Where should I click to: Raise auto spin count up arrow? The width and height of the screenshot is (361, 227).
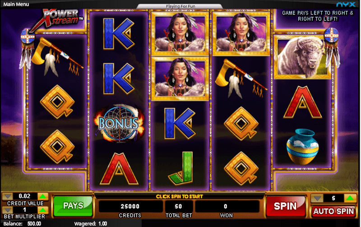click(x=350, y=198)
